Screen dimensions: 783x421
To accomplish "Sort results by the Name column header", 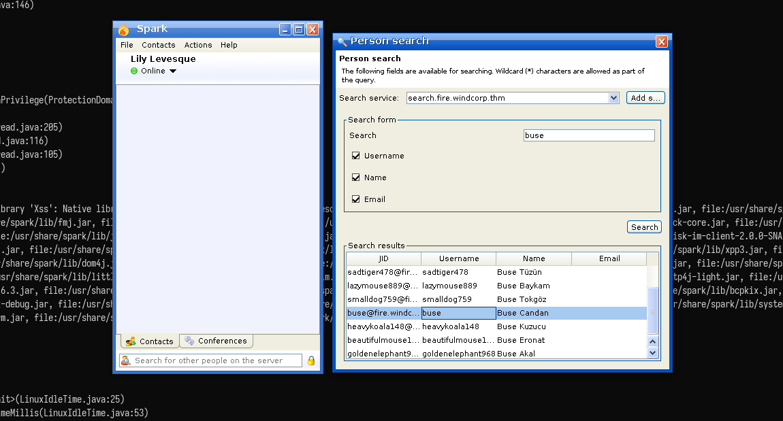I will click(534, 258).
